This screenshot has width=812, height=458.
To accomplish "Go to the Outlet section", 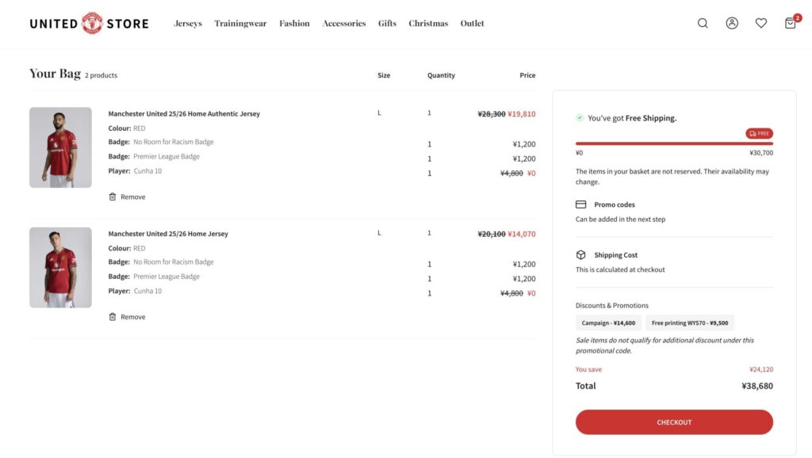I will click(472, 24).
